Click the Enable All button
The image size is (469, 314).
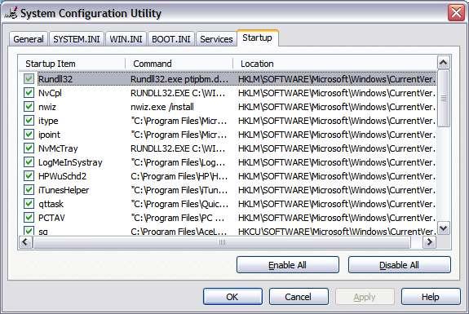pyautogui.click(x=287, y=265)
